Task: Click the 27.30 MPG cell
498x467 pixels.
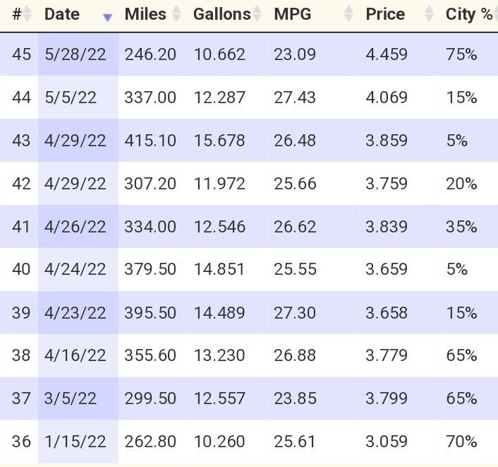Action: pyautogui.click(x=296, y=312)
